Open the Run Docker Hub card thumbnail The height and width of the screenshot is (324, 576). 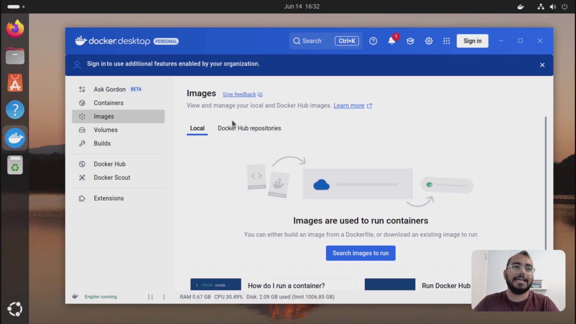[390, 284]
